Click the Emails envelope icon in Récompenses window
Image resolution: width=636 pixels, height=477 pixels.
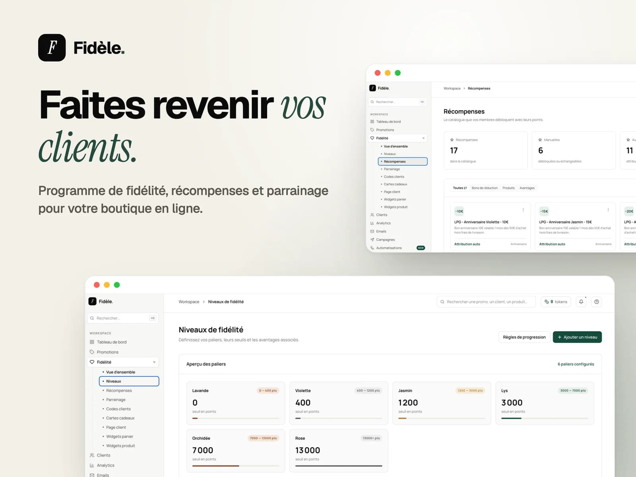[x=372, y=231]
